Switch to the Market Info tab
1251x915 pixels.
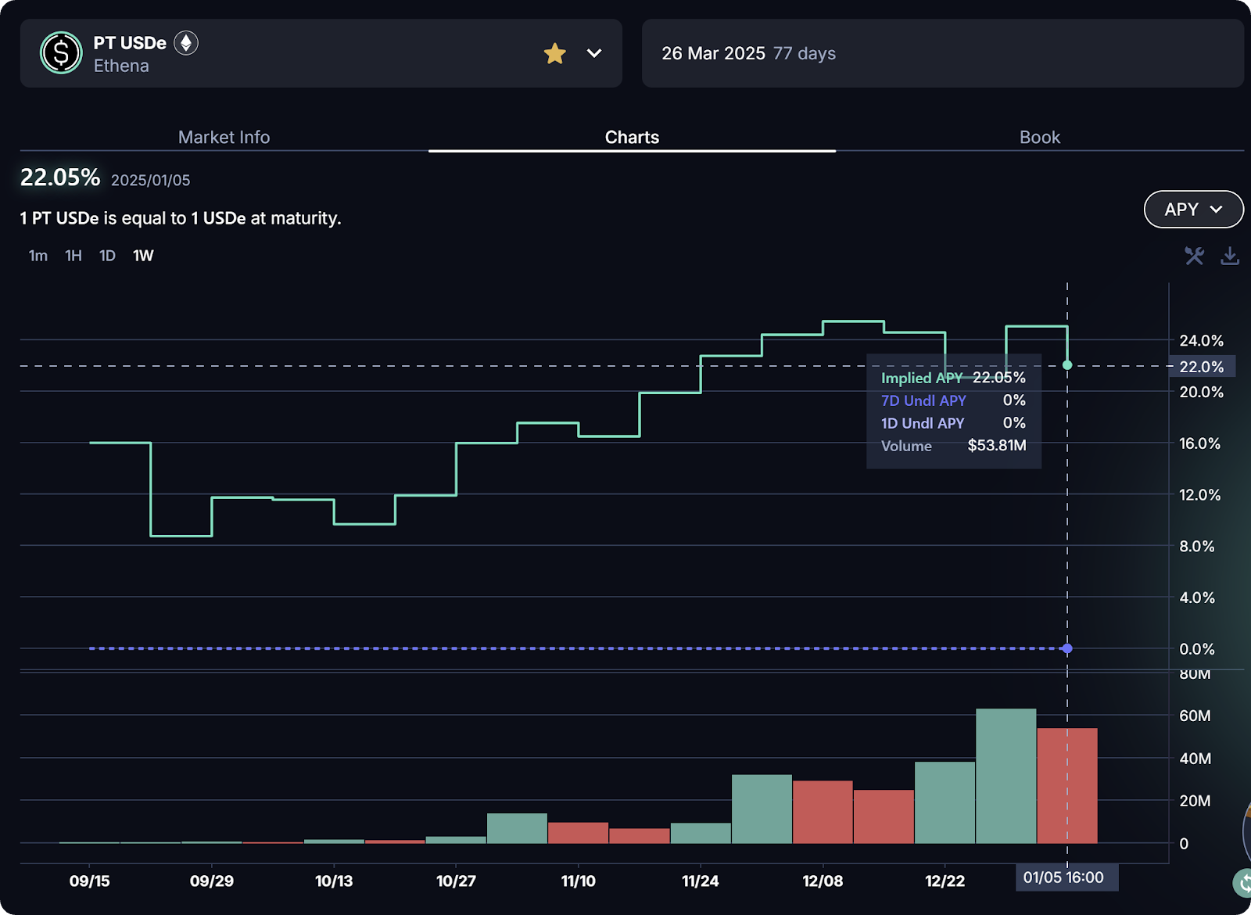[224, 137]
